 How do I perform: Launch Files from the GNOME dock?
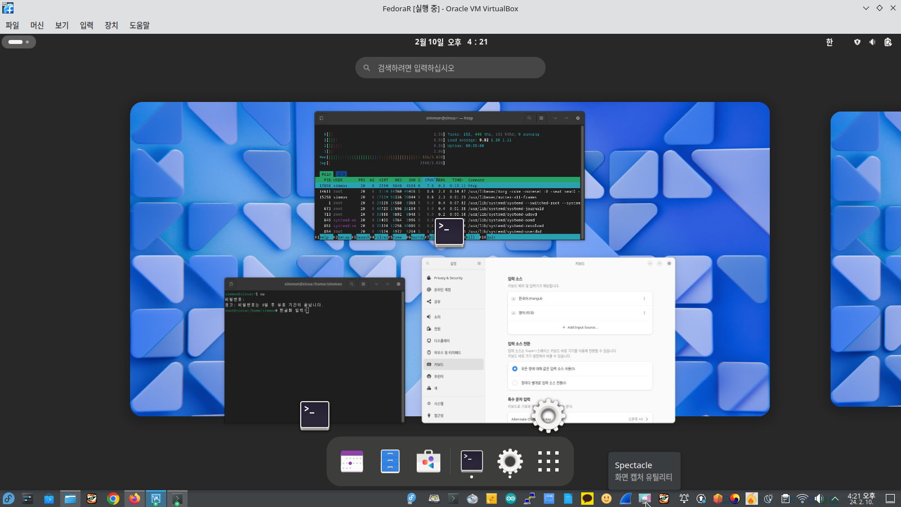(390, 461)
